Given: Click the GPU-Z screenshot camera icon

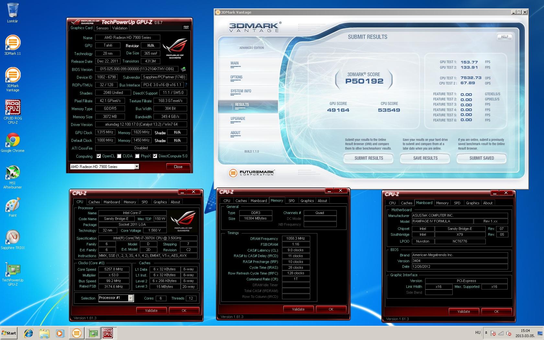Looking at the screenshot, I should [x=186, y=28].
